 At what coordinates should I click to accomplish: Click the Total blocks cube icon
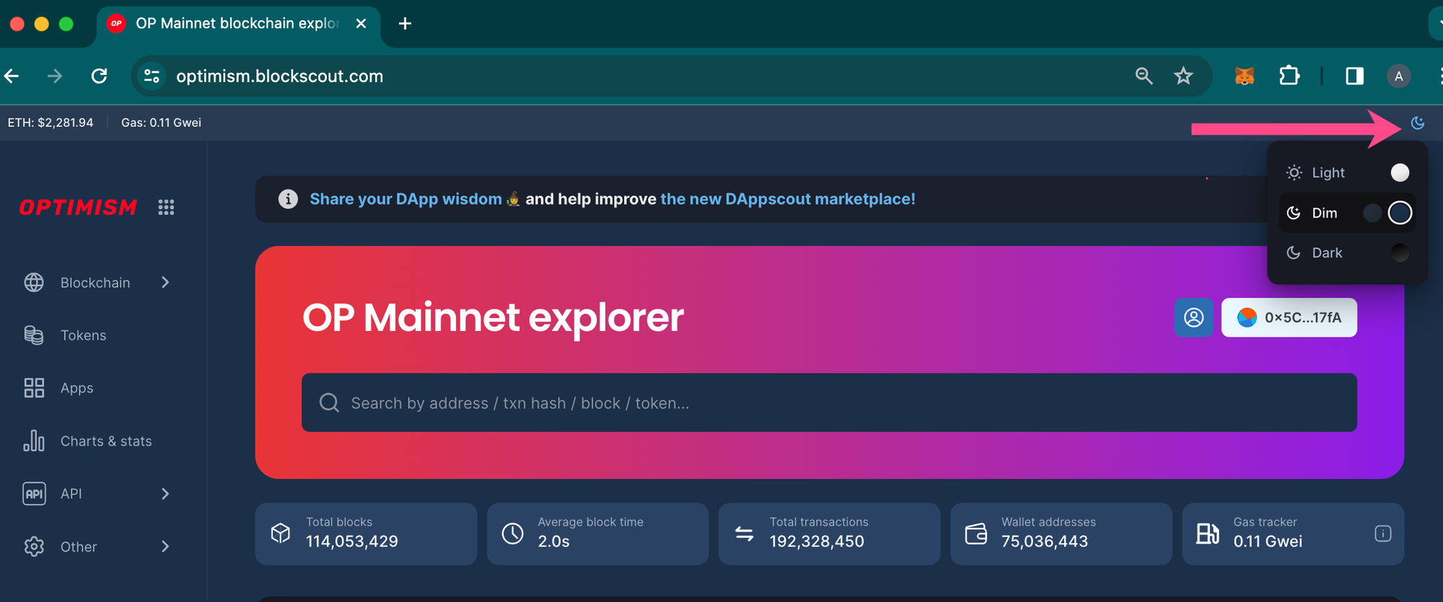(x=281, y=534)
